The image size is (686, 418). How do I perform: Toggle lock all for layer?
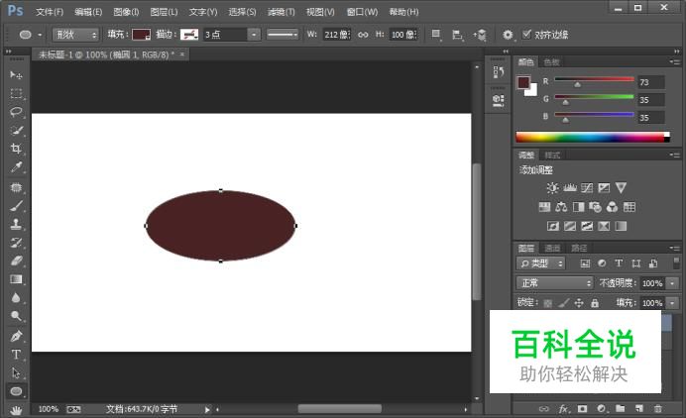point(595,303)
